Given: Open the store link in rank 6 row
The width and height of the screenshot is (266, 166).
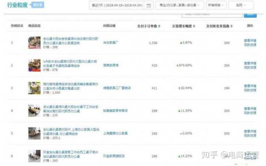Looking at the screenshot, I should 114,156.
